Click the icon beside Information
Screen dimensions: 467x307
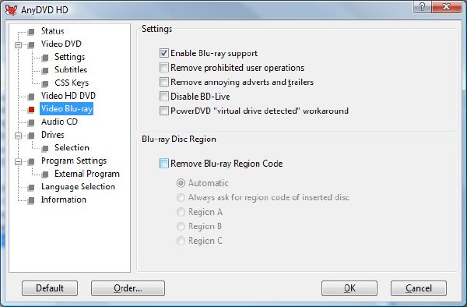31,200
